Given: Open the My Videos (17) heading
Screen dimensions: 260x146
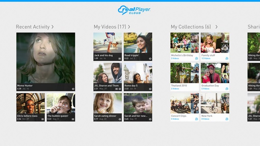Looking at the screenshot, I should tap(110, 27).
